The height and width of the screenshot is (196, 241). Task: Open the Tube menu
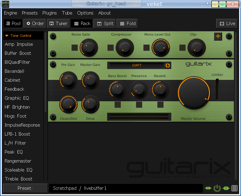67,13
